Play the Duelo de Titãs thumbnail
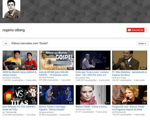 [20, 95]
